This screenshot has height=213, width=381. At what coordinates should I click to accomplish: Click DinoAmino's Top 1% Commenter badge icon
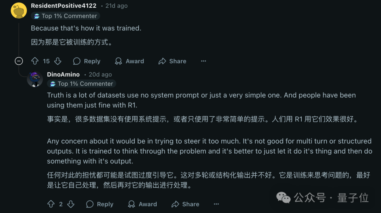tap(52, 84)
